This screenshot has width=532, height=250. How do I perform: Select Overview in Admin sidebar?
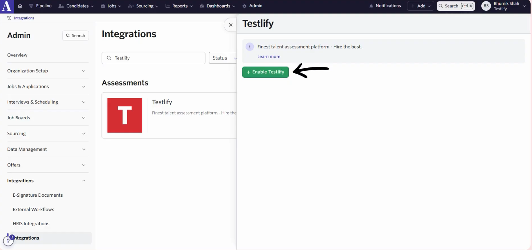[x=17, y=55]
